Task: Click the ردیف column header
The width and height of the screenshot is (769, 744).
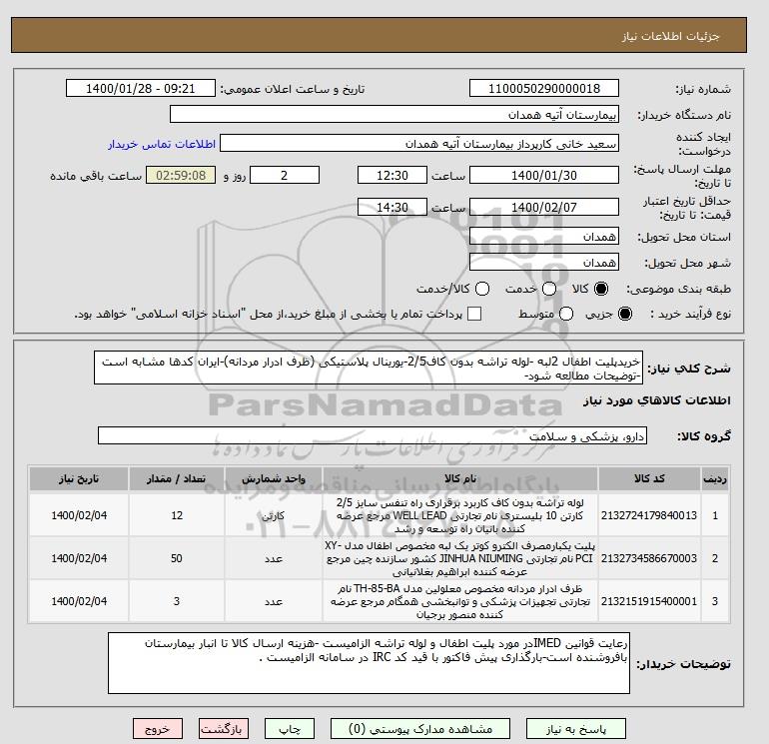Action: pos(715,478)
